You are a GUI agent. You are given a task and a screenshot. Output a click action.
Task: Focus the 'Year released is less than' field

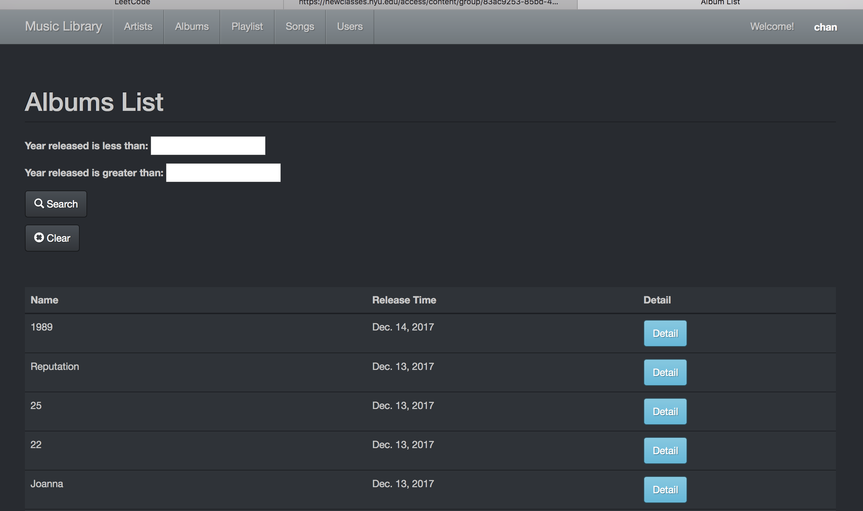coord(208,146)
